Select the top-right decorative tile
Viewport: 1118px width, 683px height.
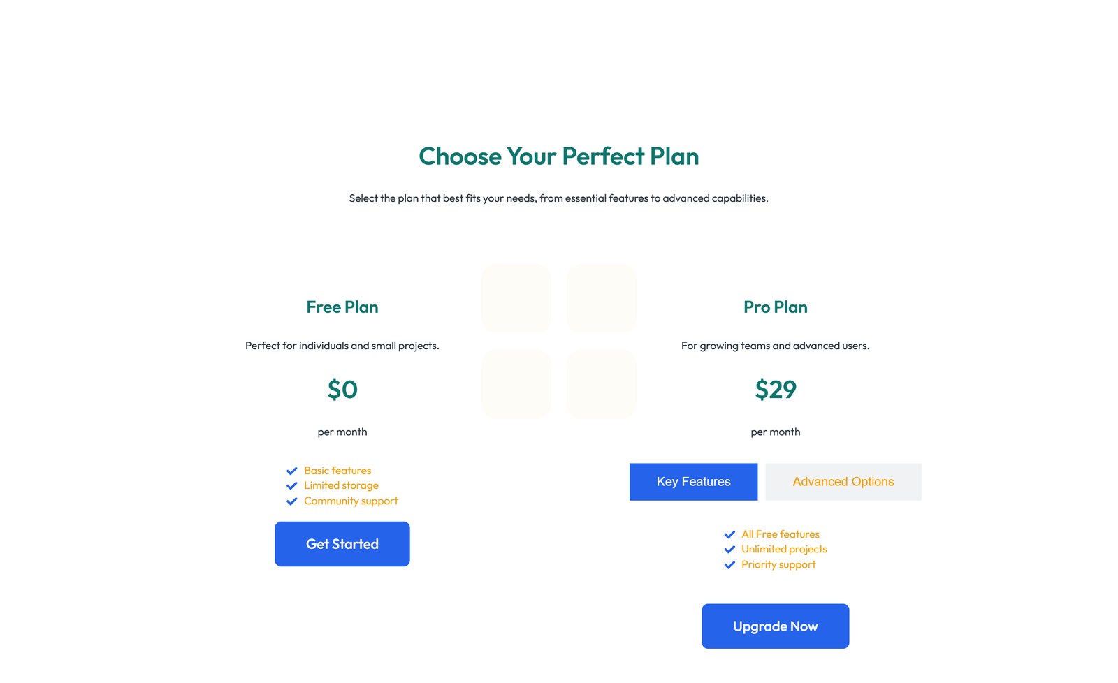click(x=601, y=299)
